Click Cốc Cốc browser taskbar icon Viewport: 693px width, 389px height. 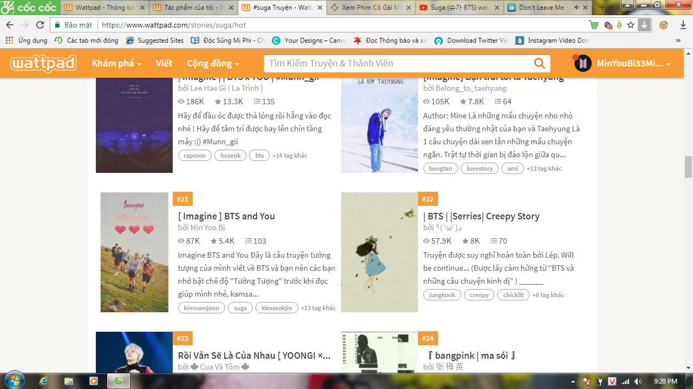119,381
